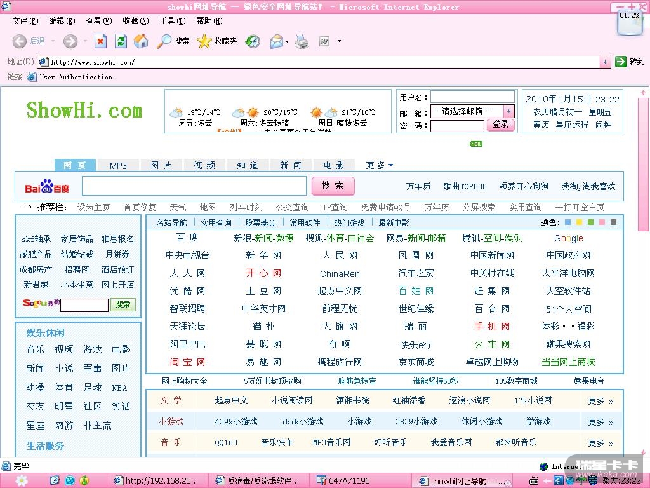This screenshot has width=650, height=488.
Task: Open the address bar dropdown arrow
Action: coord(605,62)
